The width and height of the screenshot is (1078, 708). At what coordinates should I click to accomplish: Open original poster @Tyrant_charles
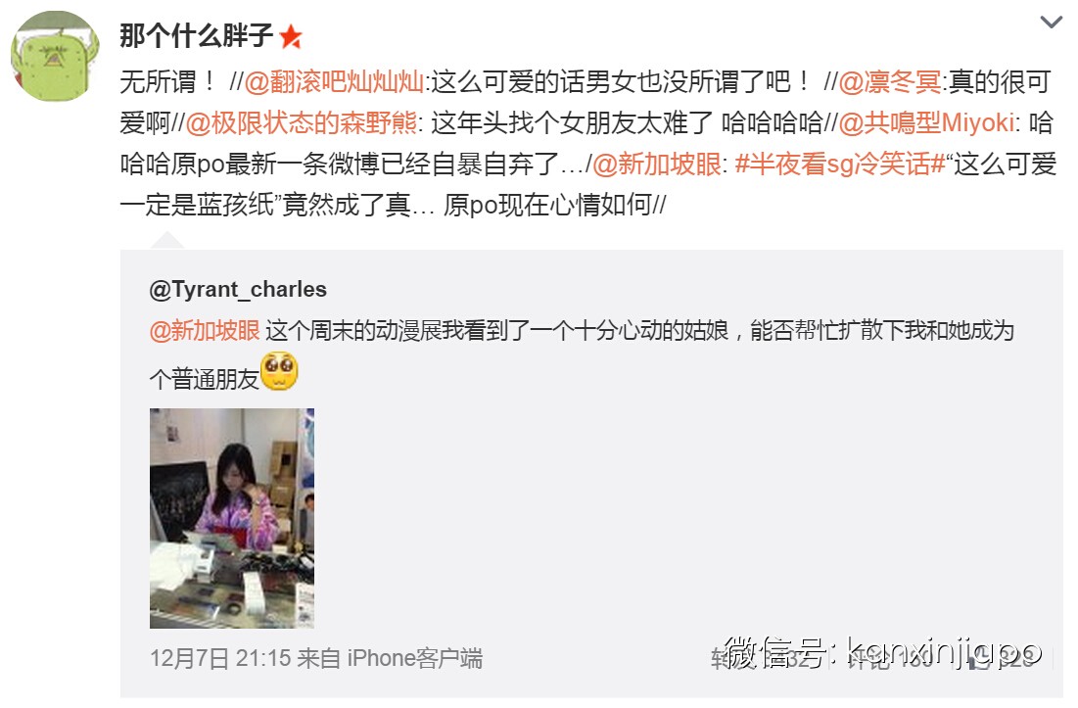point(238,290)
